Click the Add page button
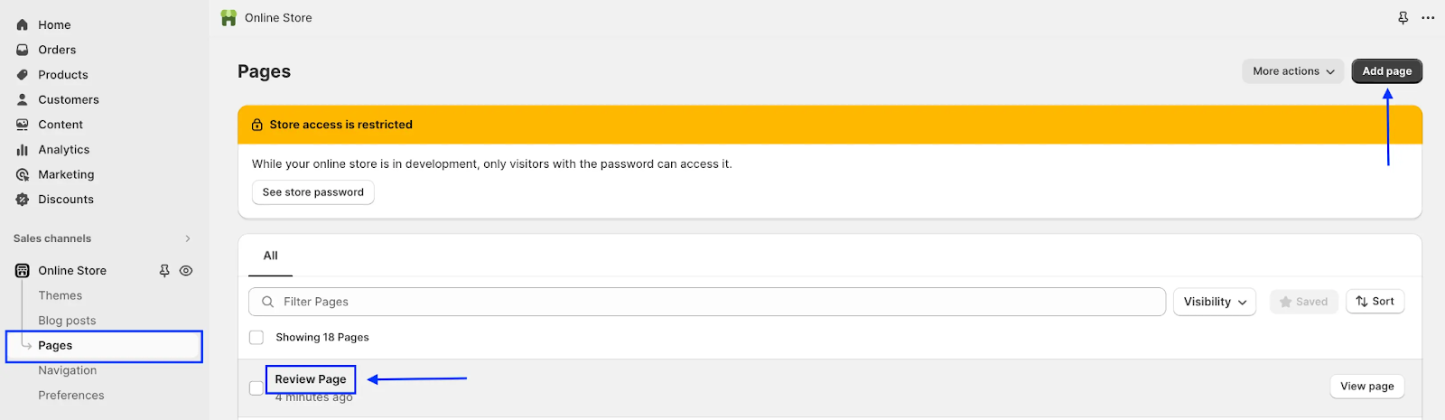 coord(1386,71)
